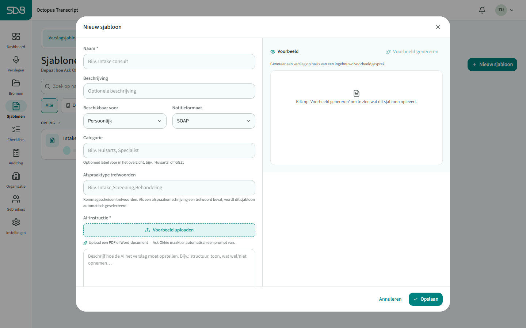The image size is (526, 328).
Task: Expand the Beschikbaar voor Persoonlijk dropdown
Action: click(x=125, y=121)
